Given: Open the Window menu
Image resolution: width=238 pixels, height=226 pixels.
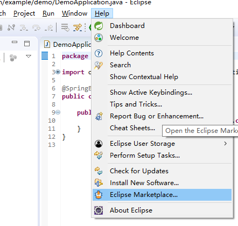Looking at the screenshot, I should click(x=74, y=13).
